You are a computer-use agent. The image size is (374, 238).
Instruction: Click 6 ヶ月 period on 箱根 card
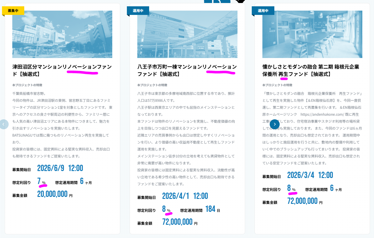click(x=336, y=188)
